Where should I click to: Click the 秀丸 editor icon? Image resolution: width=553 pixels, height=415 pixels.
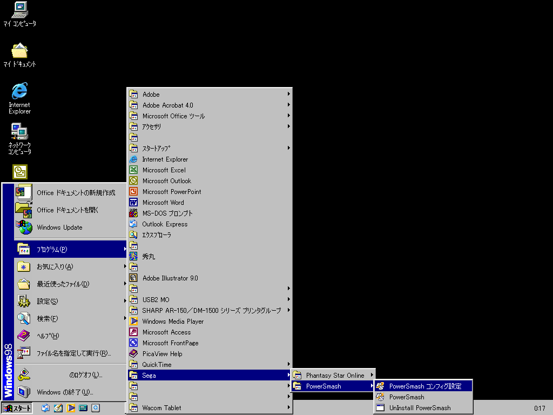pyautogui.click(x=133, y=257)
